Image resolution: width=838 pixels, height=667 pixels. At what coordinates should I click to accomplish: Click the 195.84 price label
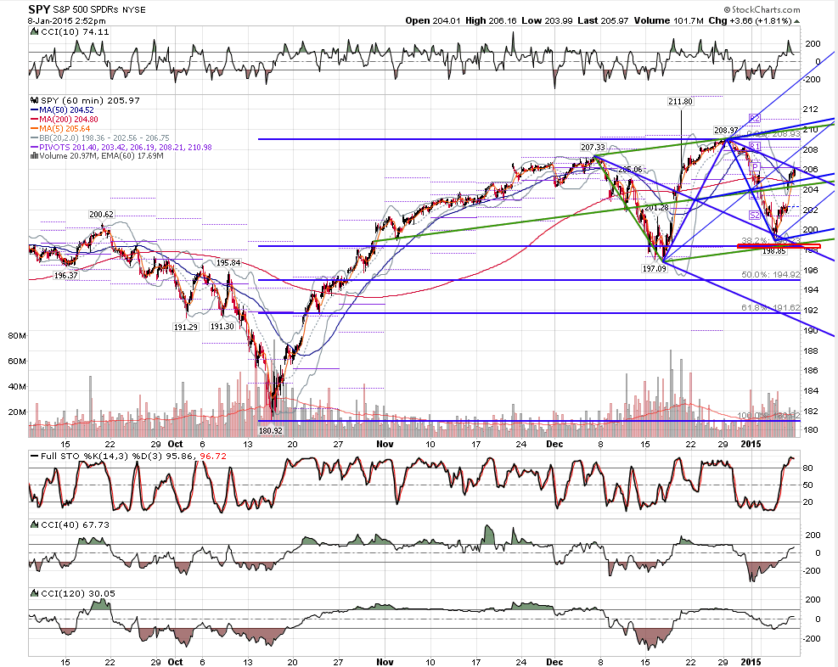(x=228, y=263)
